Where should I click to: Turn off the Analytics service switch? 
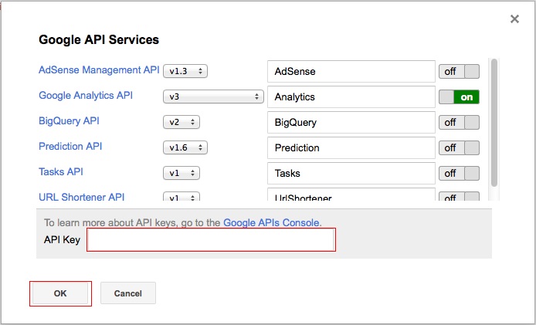pyautogui.click(x=459, y=97)
